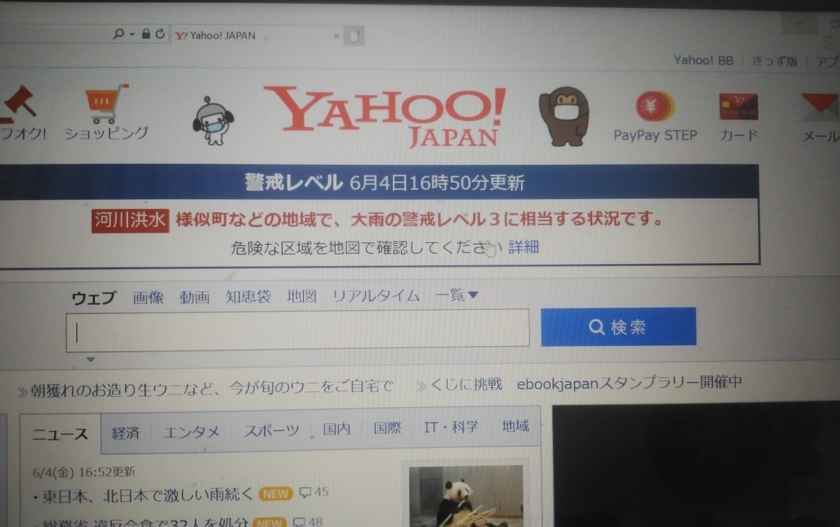Viewport: 840px width, 527px height.
Task: Click the YAHOO! JAPAN logo
Action: coord(384,116)
